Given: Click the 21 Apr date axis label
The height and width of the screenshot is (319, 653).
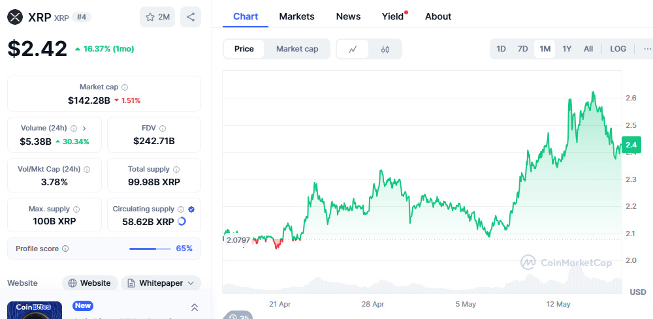Looking at the screenshot, I should click(x=280, y=304).
